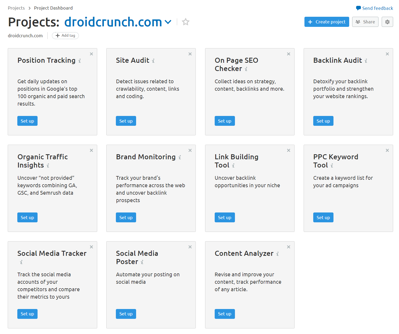399x334 pixels.
Task: Add a tag to the project
Action: pyautogui.click(x=65, y=35)
